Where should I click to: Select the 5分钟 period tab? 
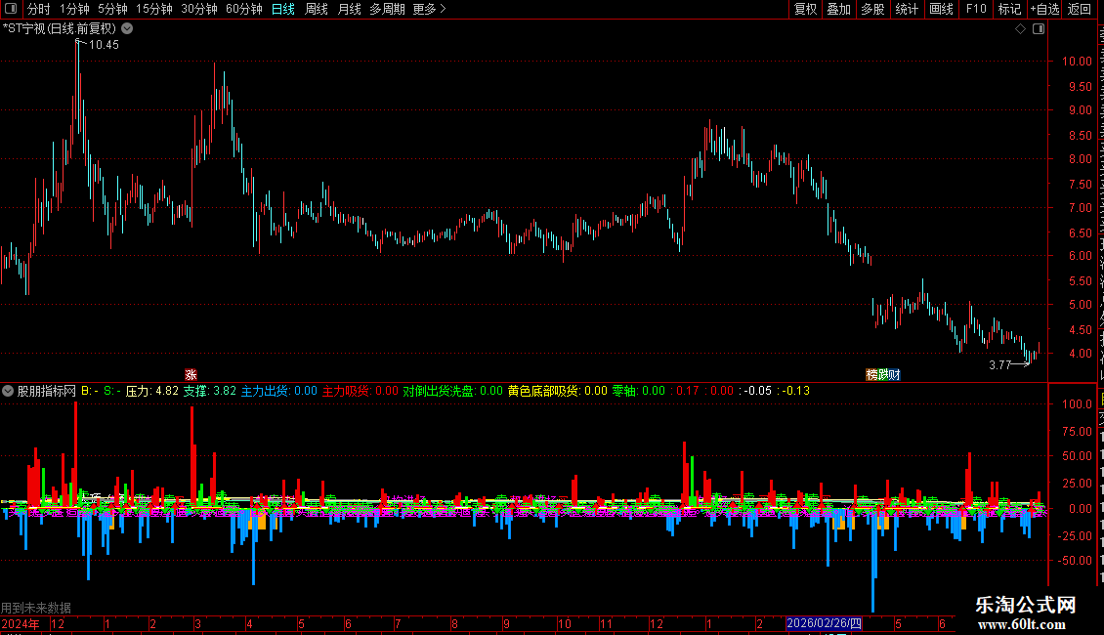click(112, 9)
